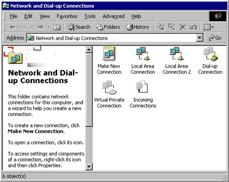Click the Back toolbar button
The width and height of the screenshot is (229, 182).
tap(18, 27)
